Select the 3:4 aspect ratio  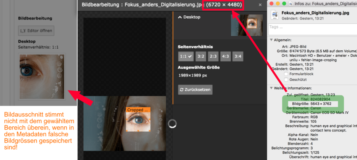point(238,56)
